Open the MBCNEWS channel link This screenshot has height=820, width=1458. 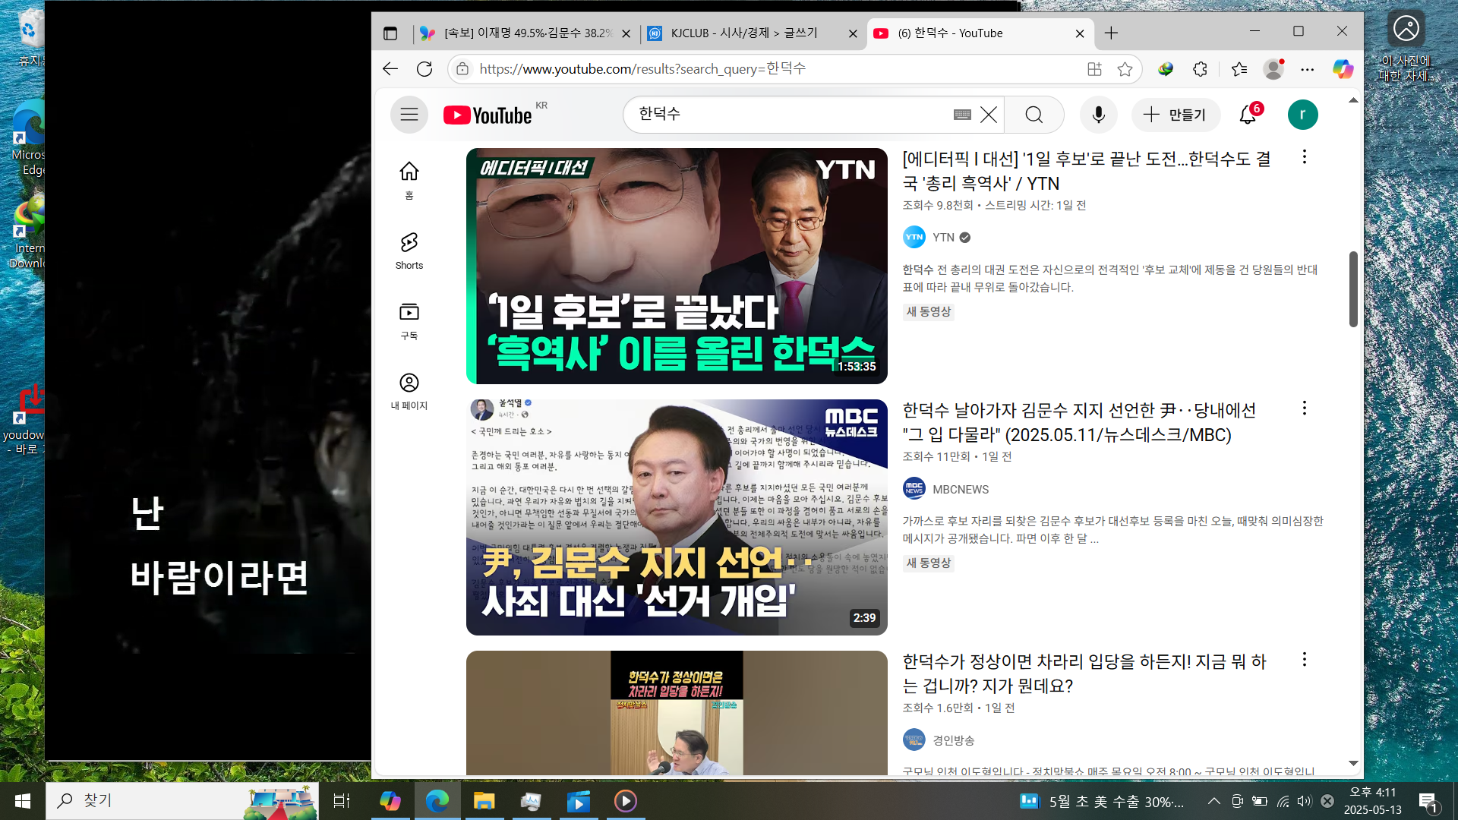click(x=960, y=490)
